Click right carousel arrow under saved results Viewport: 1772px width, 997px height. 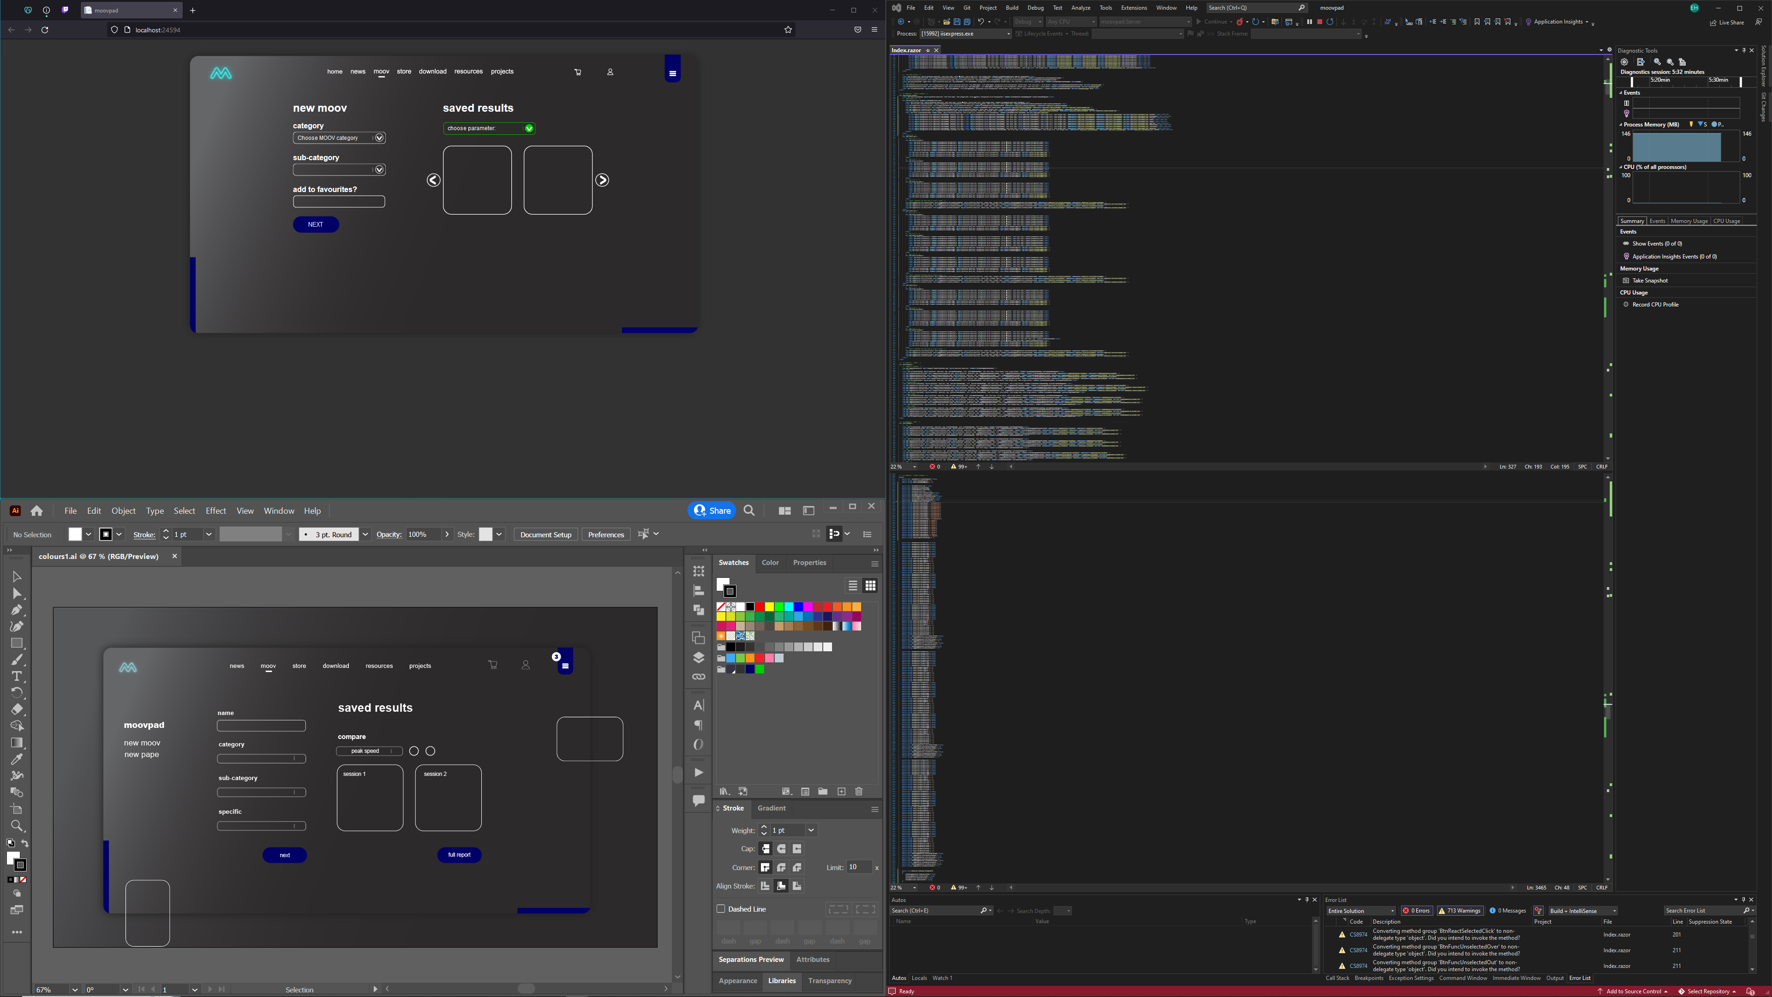pyautogui.click(x=602, y=180)
